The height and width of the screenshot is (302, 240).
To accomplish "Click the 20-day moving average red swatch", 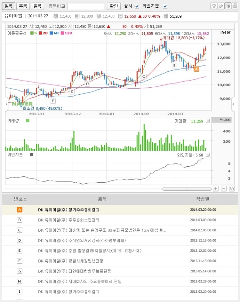I will 40,33.
